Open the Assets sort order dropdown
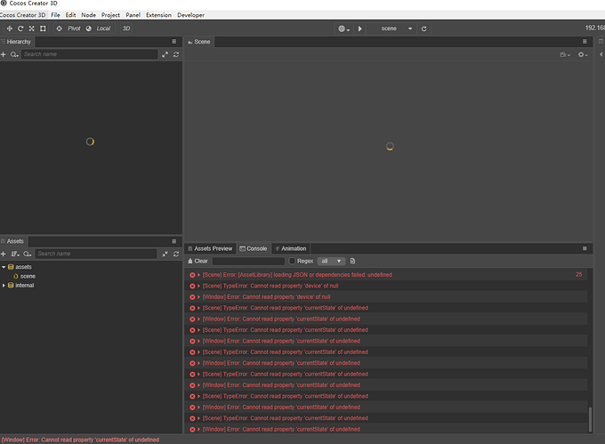The height and width of the screenshot is (444, 605). 15,254
